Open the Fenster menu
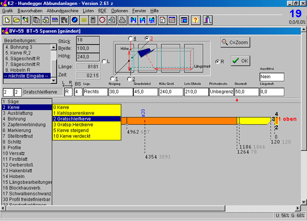 139,11
